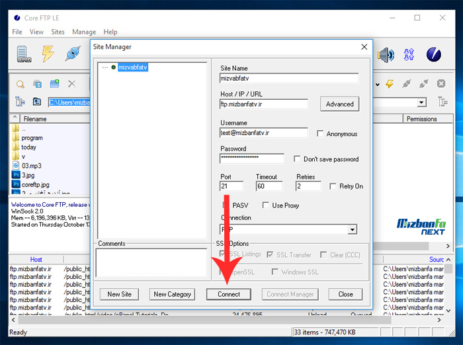Click the Filename column header
Screen dimensions: 463x345
point(55,119)
